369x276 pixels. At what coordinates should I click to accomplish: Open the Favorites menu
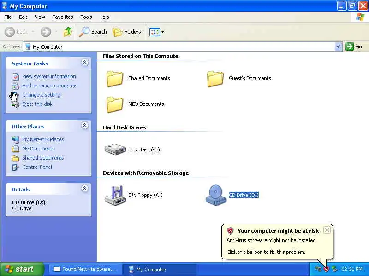click(63, 17)
